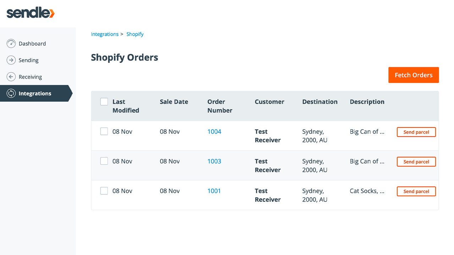
Task: Select the Integrations circular icon
Action: pos(11,93)
